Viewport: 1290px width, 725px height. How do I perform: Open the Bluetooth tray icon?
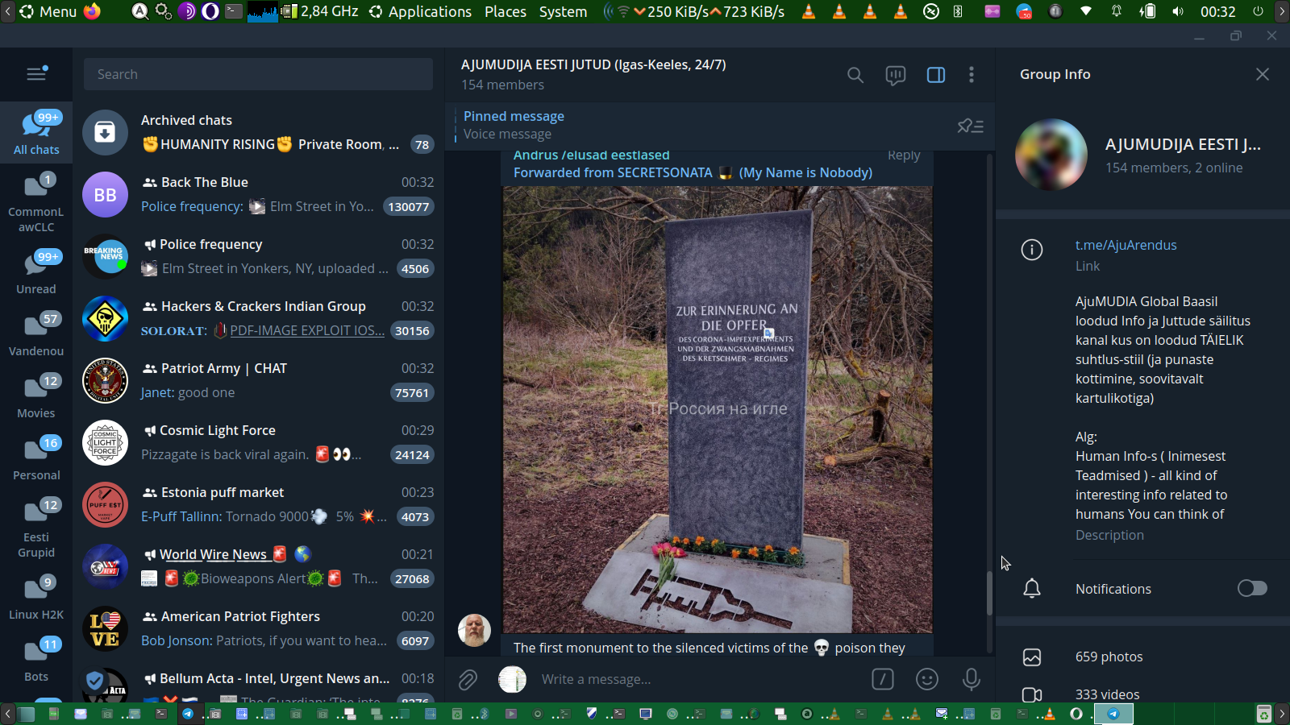click(x=958, y=11)
